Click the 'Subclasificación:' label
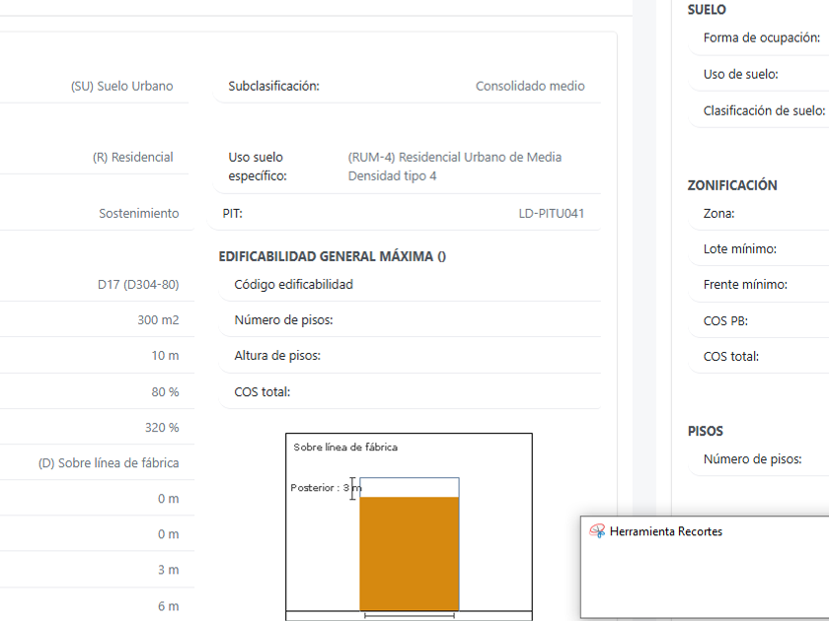Screen dimensions: 829x621 coord(274,86)
